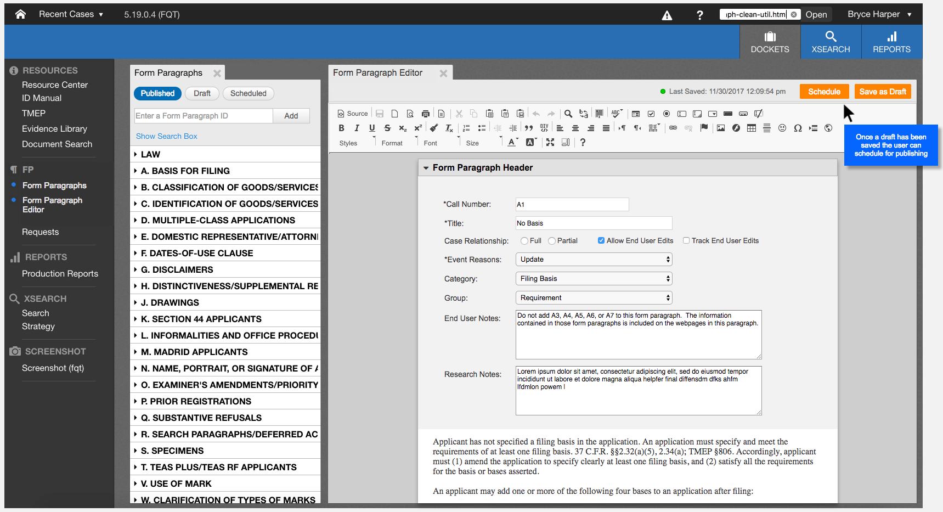
Task: Open the DOCKETS section
Action: 770,42
